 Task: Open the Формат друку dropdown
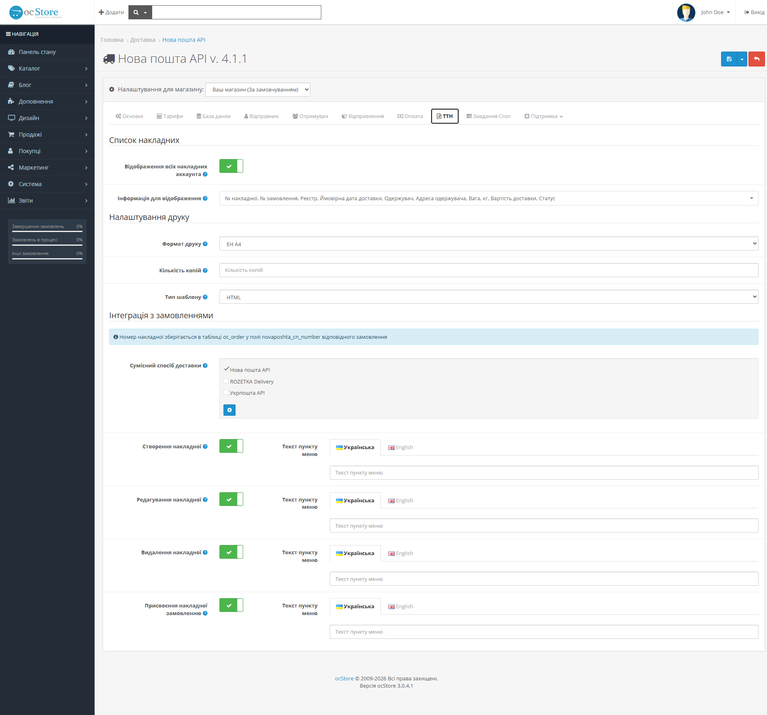[489, 244]
